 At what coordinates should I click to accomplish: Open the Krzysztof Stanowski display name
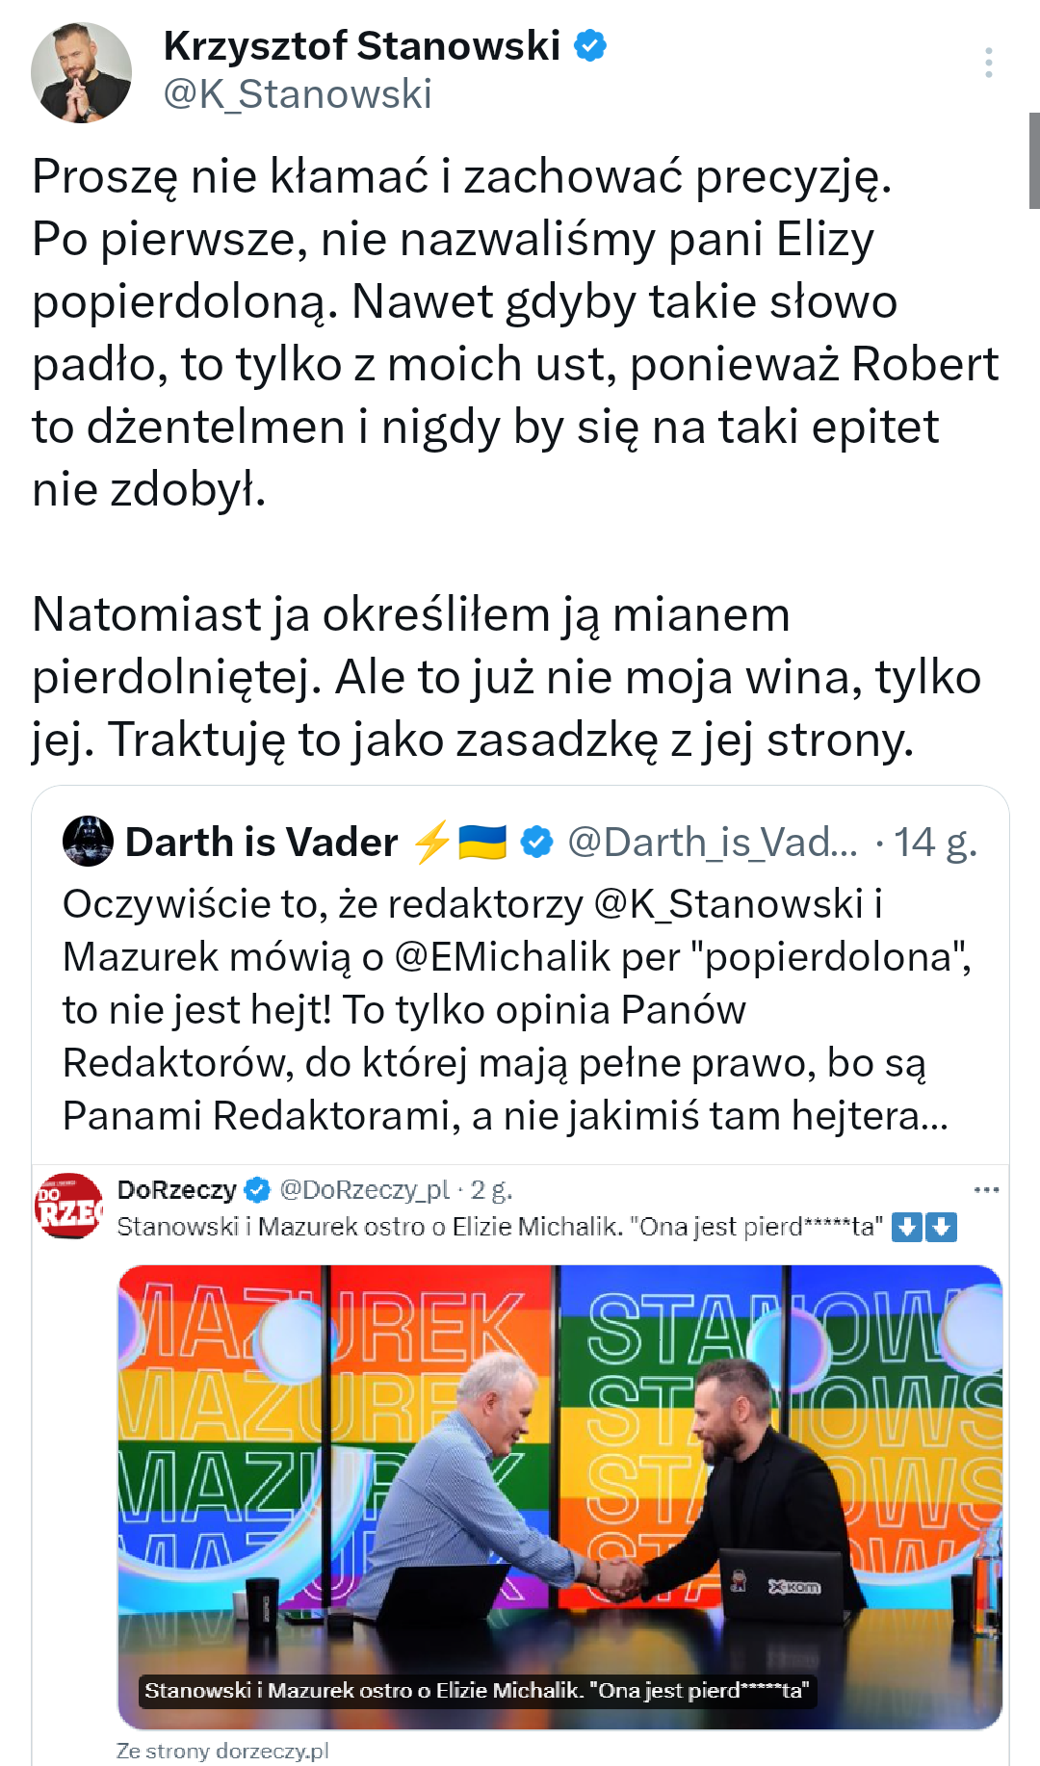(361, 45)
